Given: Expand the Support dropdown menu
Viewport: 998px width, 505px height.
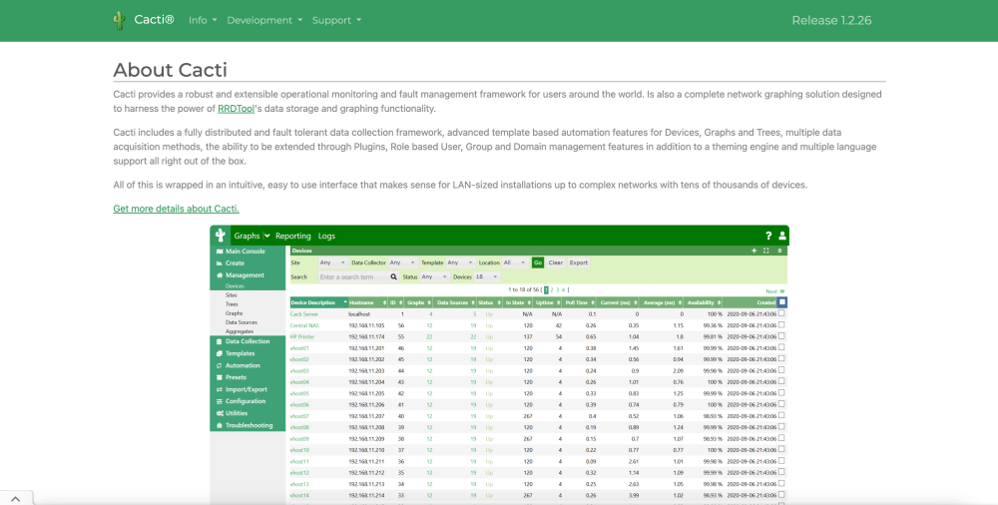Looking at the screenshot, I should (x=336, y=20).
